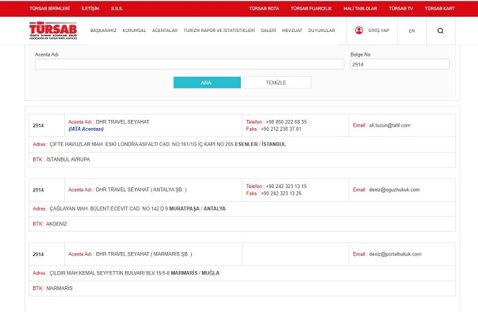The height and width of the screenshot is (312, 478).
Task: Click the TEMİZLE clear button
Action: click(x=277, y=82)
